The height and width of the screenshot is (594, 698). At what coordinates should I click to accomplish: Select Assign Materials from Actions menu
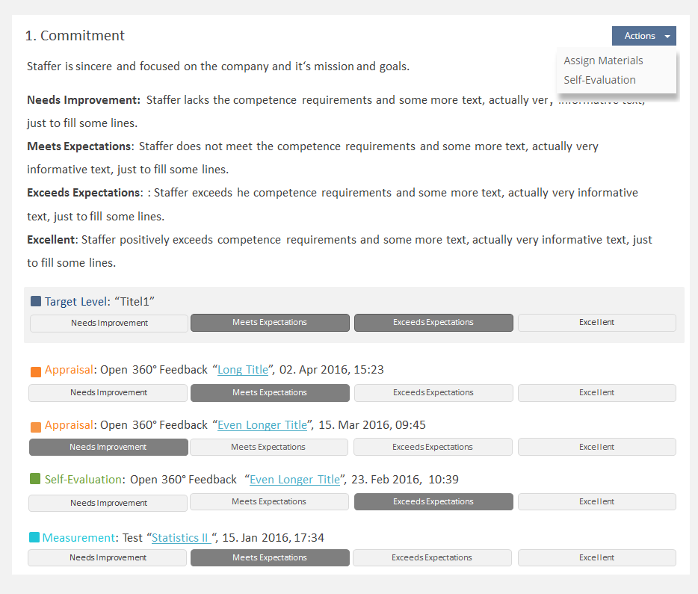603,61
